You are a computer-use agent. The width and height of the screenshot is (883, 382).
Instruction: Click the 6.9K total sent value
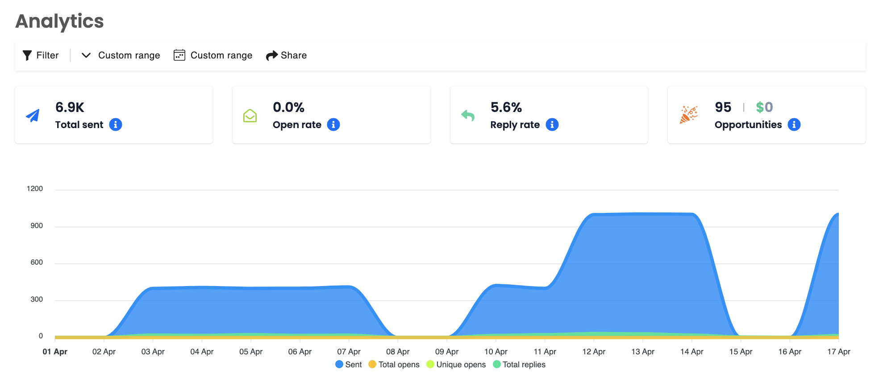pyautogui.click(x=70, y=107)
